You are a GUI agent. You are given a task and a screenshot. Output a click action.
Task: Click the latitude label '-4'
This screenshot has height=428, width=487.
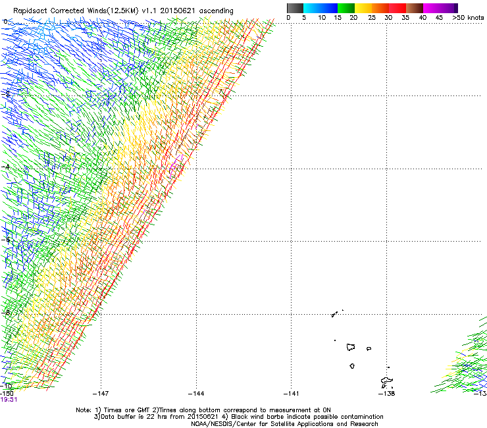click(5, 167)
